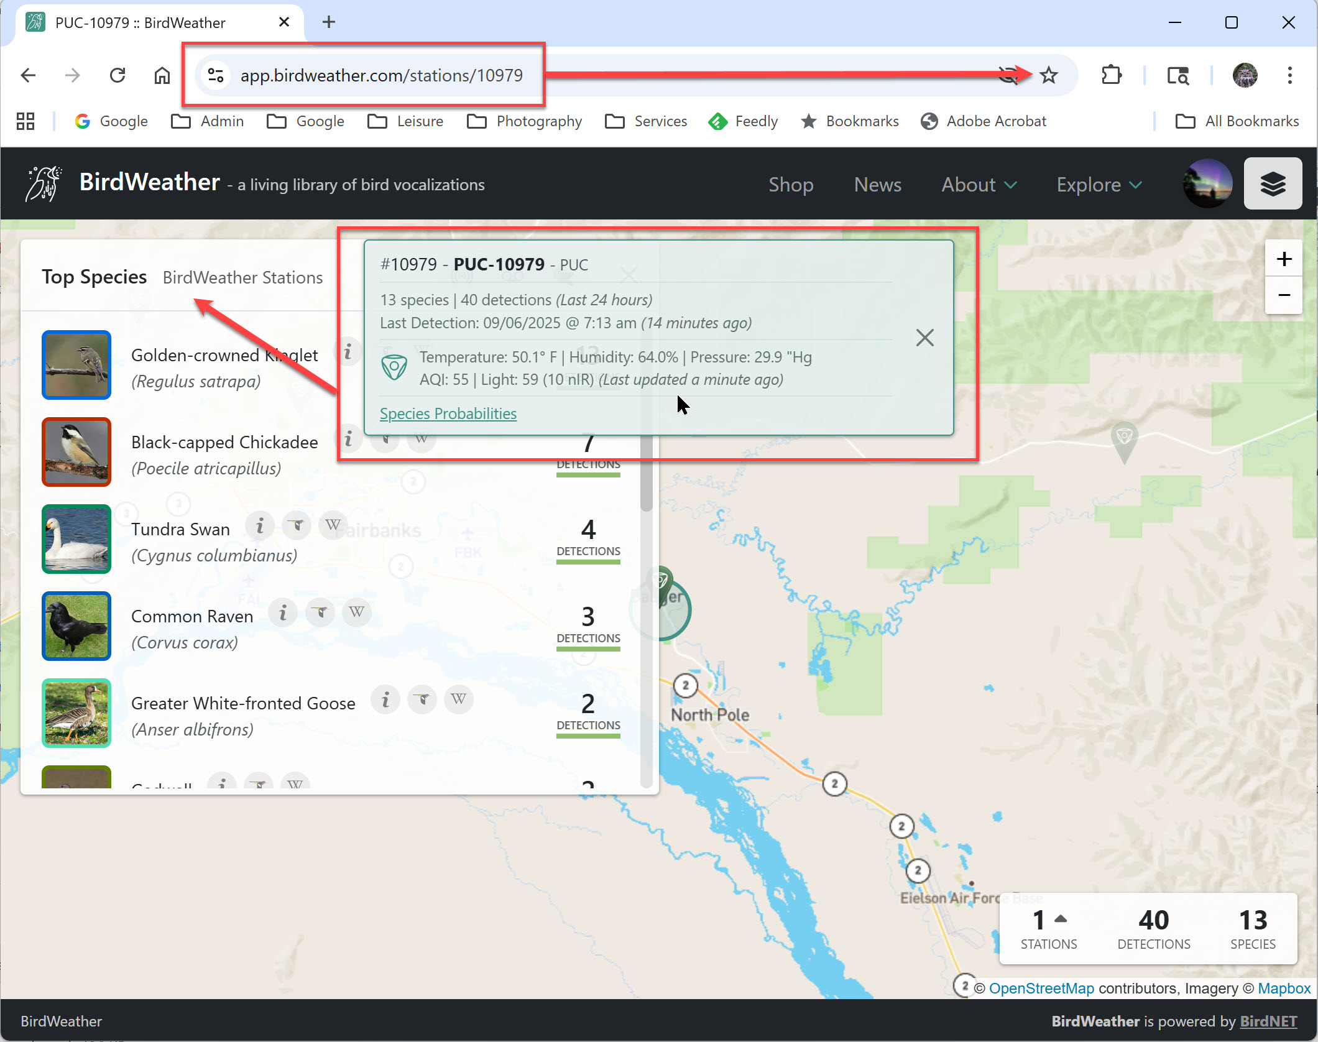Zoom in on the map
1318x1042 pixels.
pyautogui.click(x=1284, y=259)
